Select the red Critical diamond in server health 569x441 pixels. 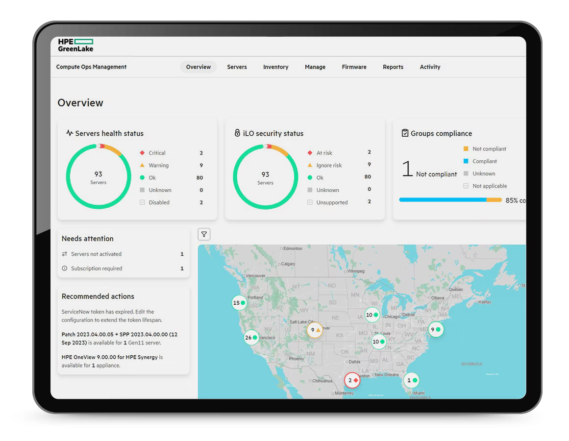142,153
